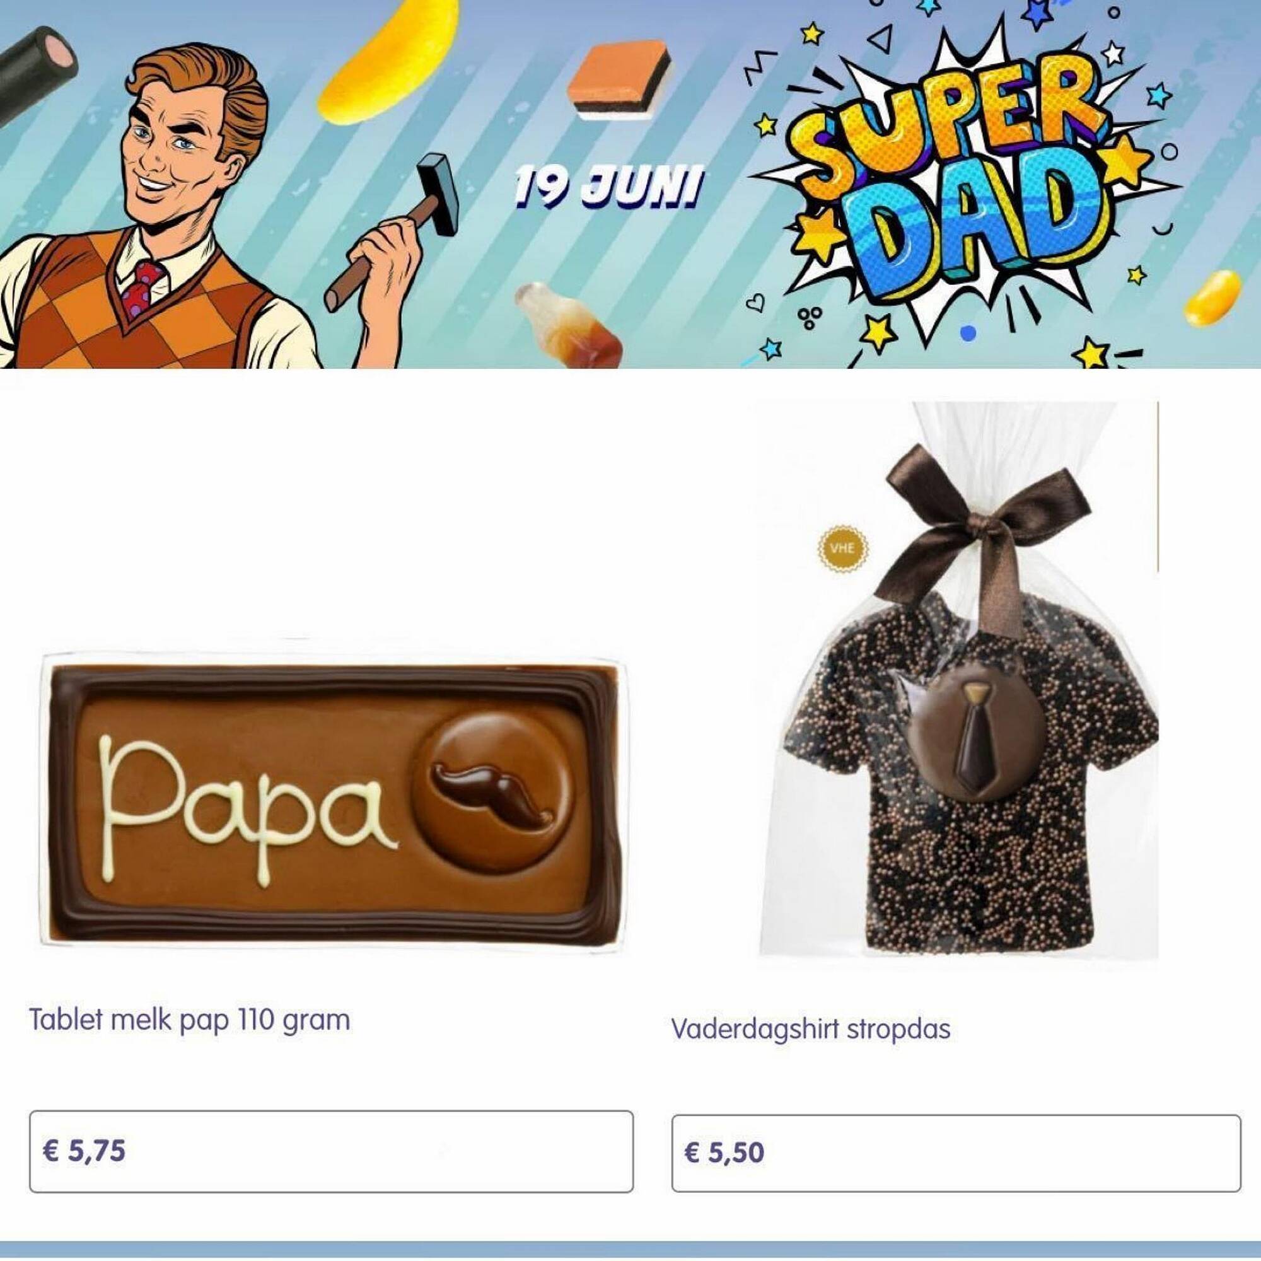This screenshot has height=1261, width=1261.
Task: Click the gold VHE badge
Action: 842,549
